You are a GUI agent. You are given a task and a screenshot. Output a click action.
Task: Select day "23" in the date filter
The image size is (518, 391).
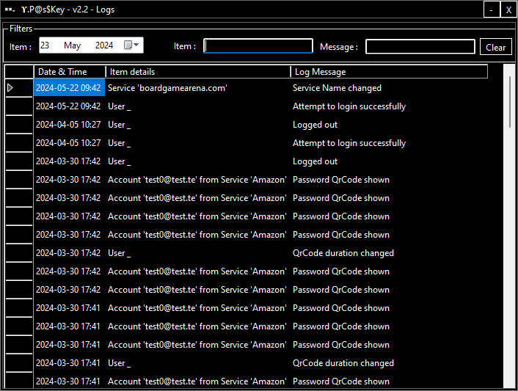coord(45,45)
